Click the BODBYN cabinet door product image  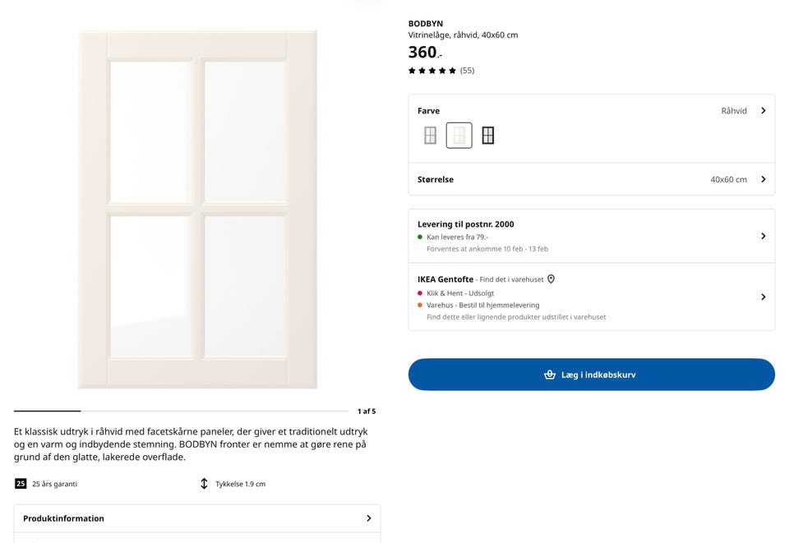[x=197, y=209]
